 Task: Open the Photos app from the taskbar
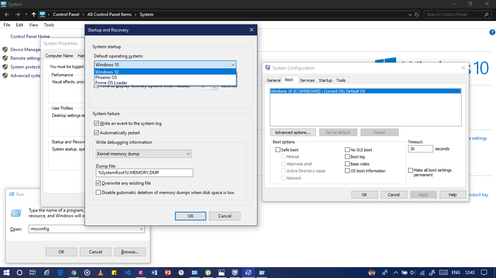pos(221,273)
